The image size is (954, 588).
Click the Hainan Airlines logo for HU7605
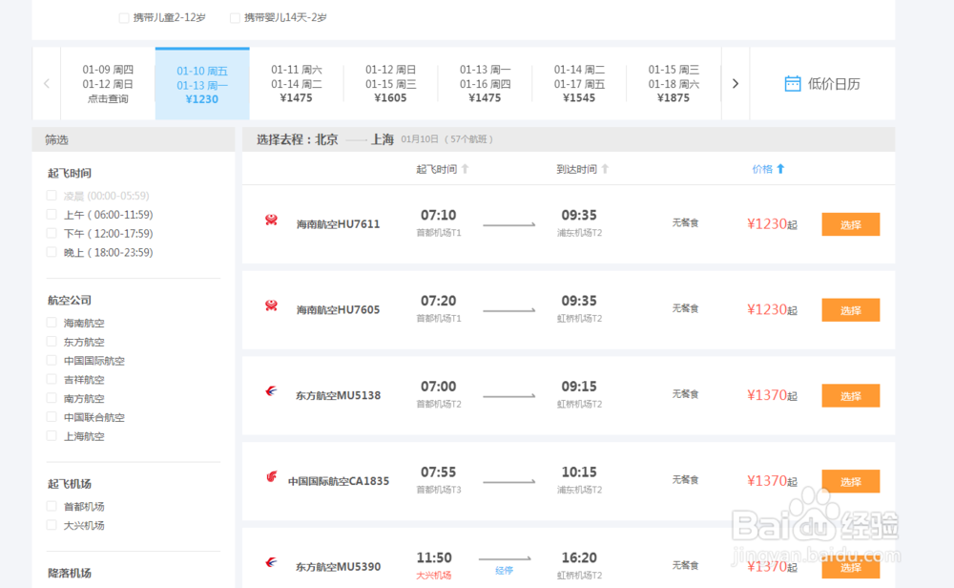click(271, 306)
